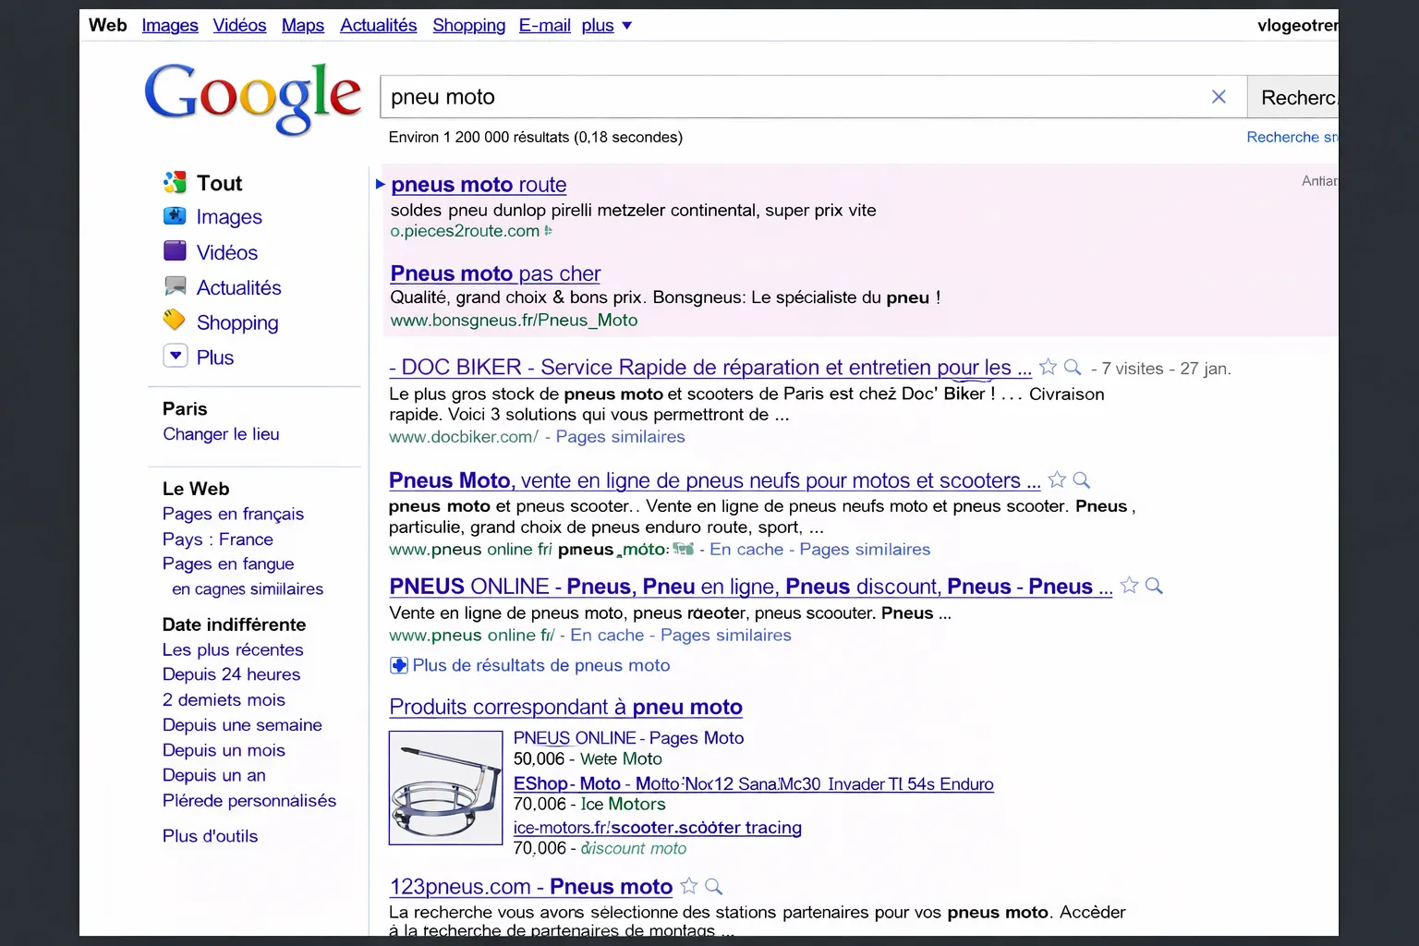Filter results Depuis une semaine
The height and width of the screenshot is (946, 1419).
[242, 725]
